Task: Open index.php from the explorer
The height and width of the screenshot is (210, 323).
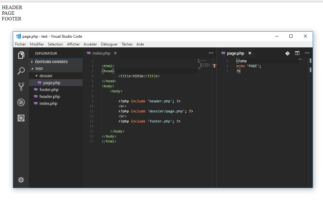Action: coord(56,103)
